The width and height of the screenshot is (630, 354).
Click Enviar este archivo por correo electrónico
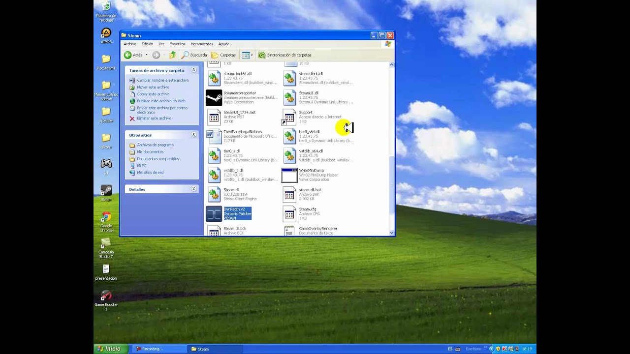click(x=162, y=110)
